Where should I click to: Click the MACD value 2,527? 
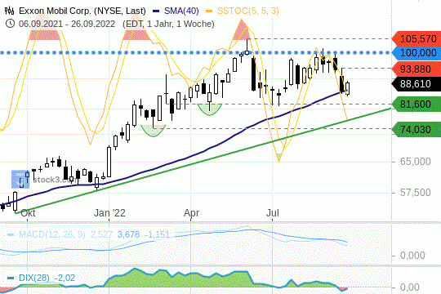[x=101, y=234]
